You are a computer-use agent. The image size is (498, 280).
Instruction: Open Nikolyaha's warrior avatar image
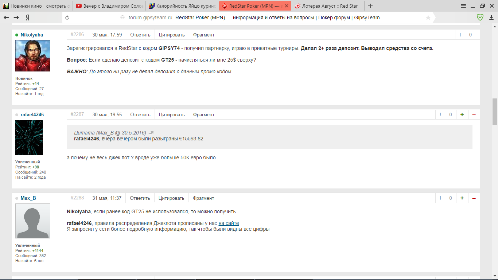pos(33,56)
